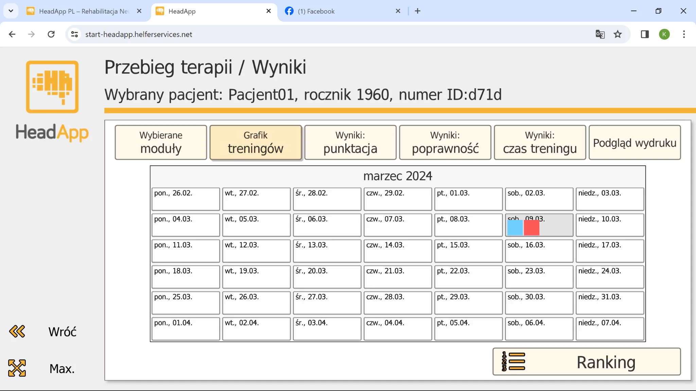The height and width of the screenshot is (391, 696).
Task: Click the Wróć label
Action: click(62, 332)
